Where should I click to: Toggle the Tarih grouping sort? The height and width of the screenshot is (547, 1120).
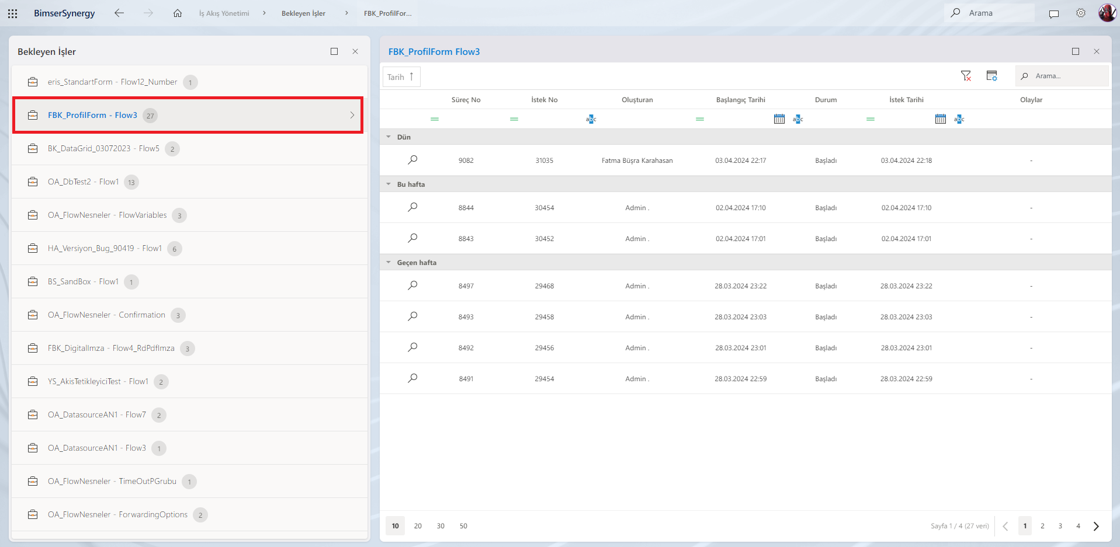coord(401,77)
